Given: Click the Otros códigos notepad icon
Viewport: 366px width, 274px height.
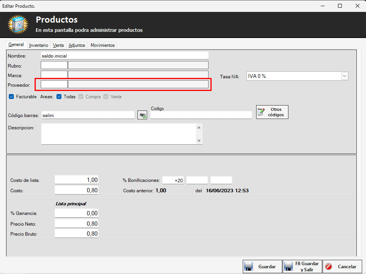Looking at the screenshot, I should (262, 112).
